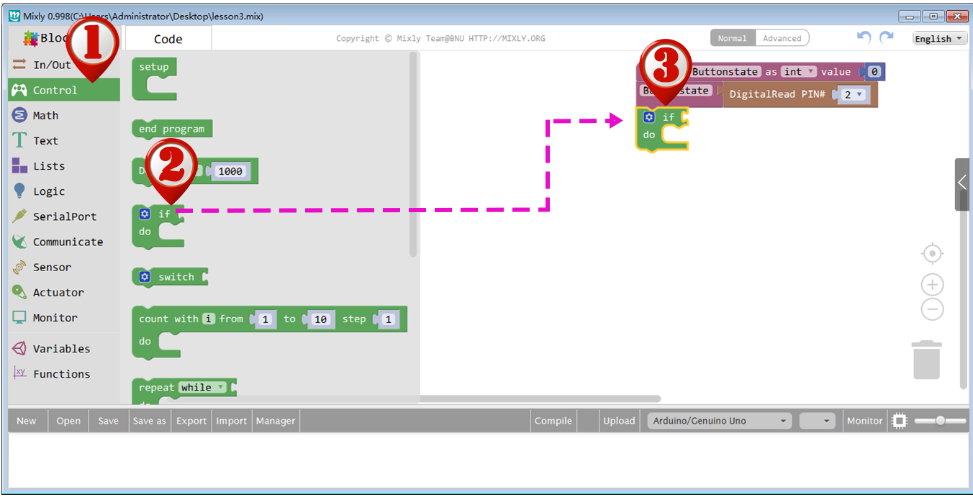Click the Mixly app icon in title bar
Viewport: 973px width, 497px height.
click(x=14, y=16)
